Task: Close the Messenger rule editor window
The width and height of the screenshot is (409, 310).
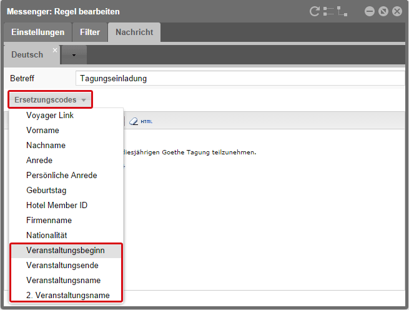Action: tap(397, 11)
